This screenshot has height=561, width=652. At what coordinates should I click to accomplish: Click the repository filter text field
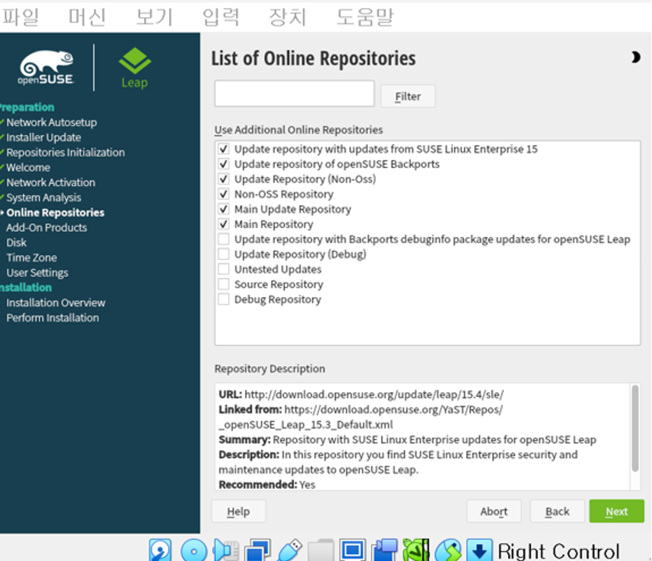point(294,93)
